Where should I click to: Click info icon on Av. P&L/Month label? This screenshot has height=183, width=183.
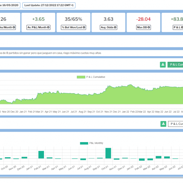(x=48, y=27)
